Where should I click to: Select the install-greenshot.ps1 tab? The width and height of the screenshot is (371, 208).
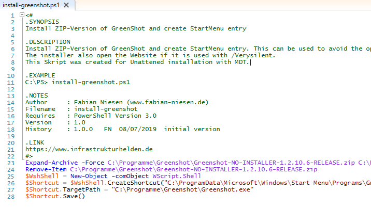31,5
